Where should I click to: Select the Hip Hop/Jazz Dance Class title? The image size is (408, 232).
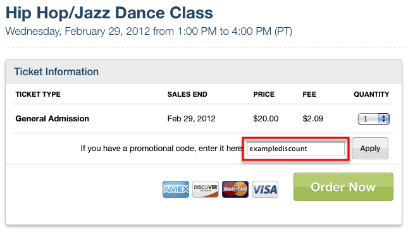click(x=109, y=13)
